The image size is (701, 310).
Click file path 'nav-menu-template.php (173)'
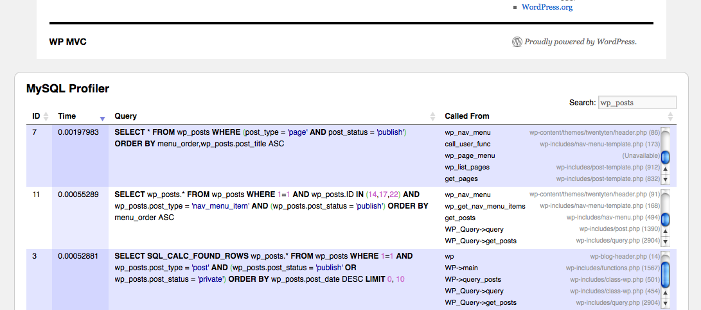coord(600,144)
